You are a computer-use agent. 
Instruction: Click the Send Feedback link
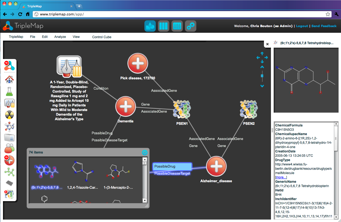(x=324, y=26)
